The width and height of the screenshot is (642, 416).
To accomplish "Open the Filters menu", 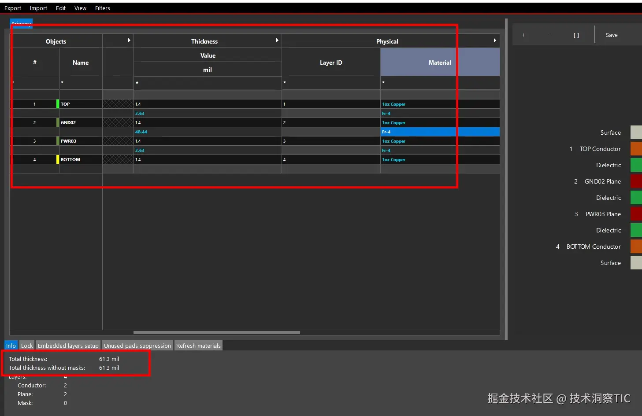I will (x=103, y=8).
